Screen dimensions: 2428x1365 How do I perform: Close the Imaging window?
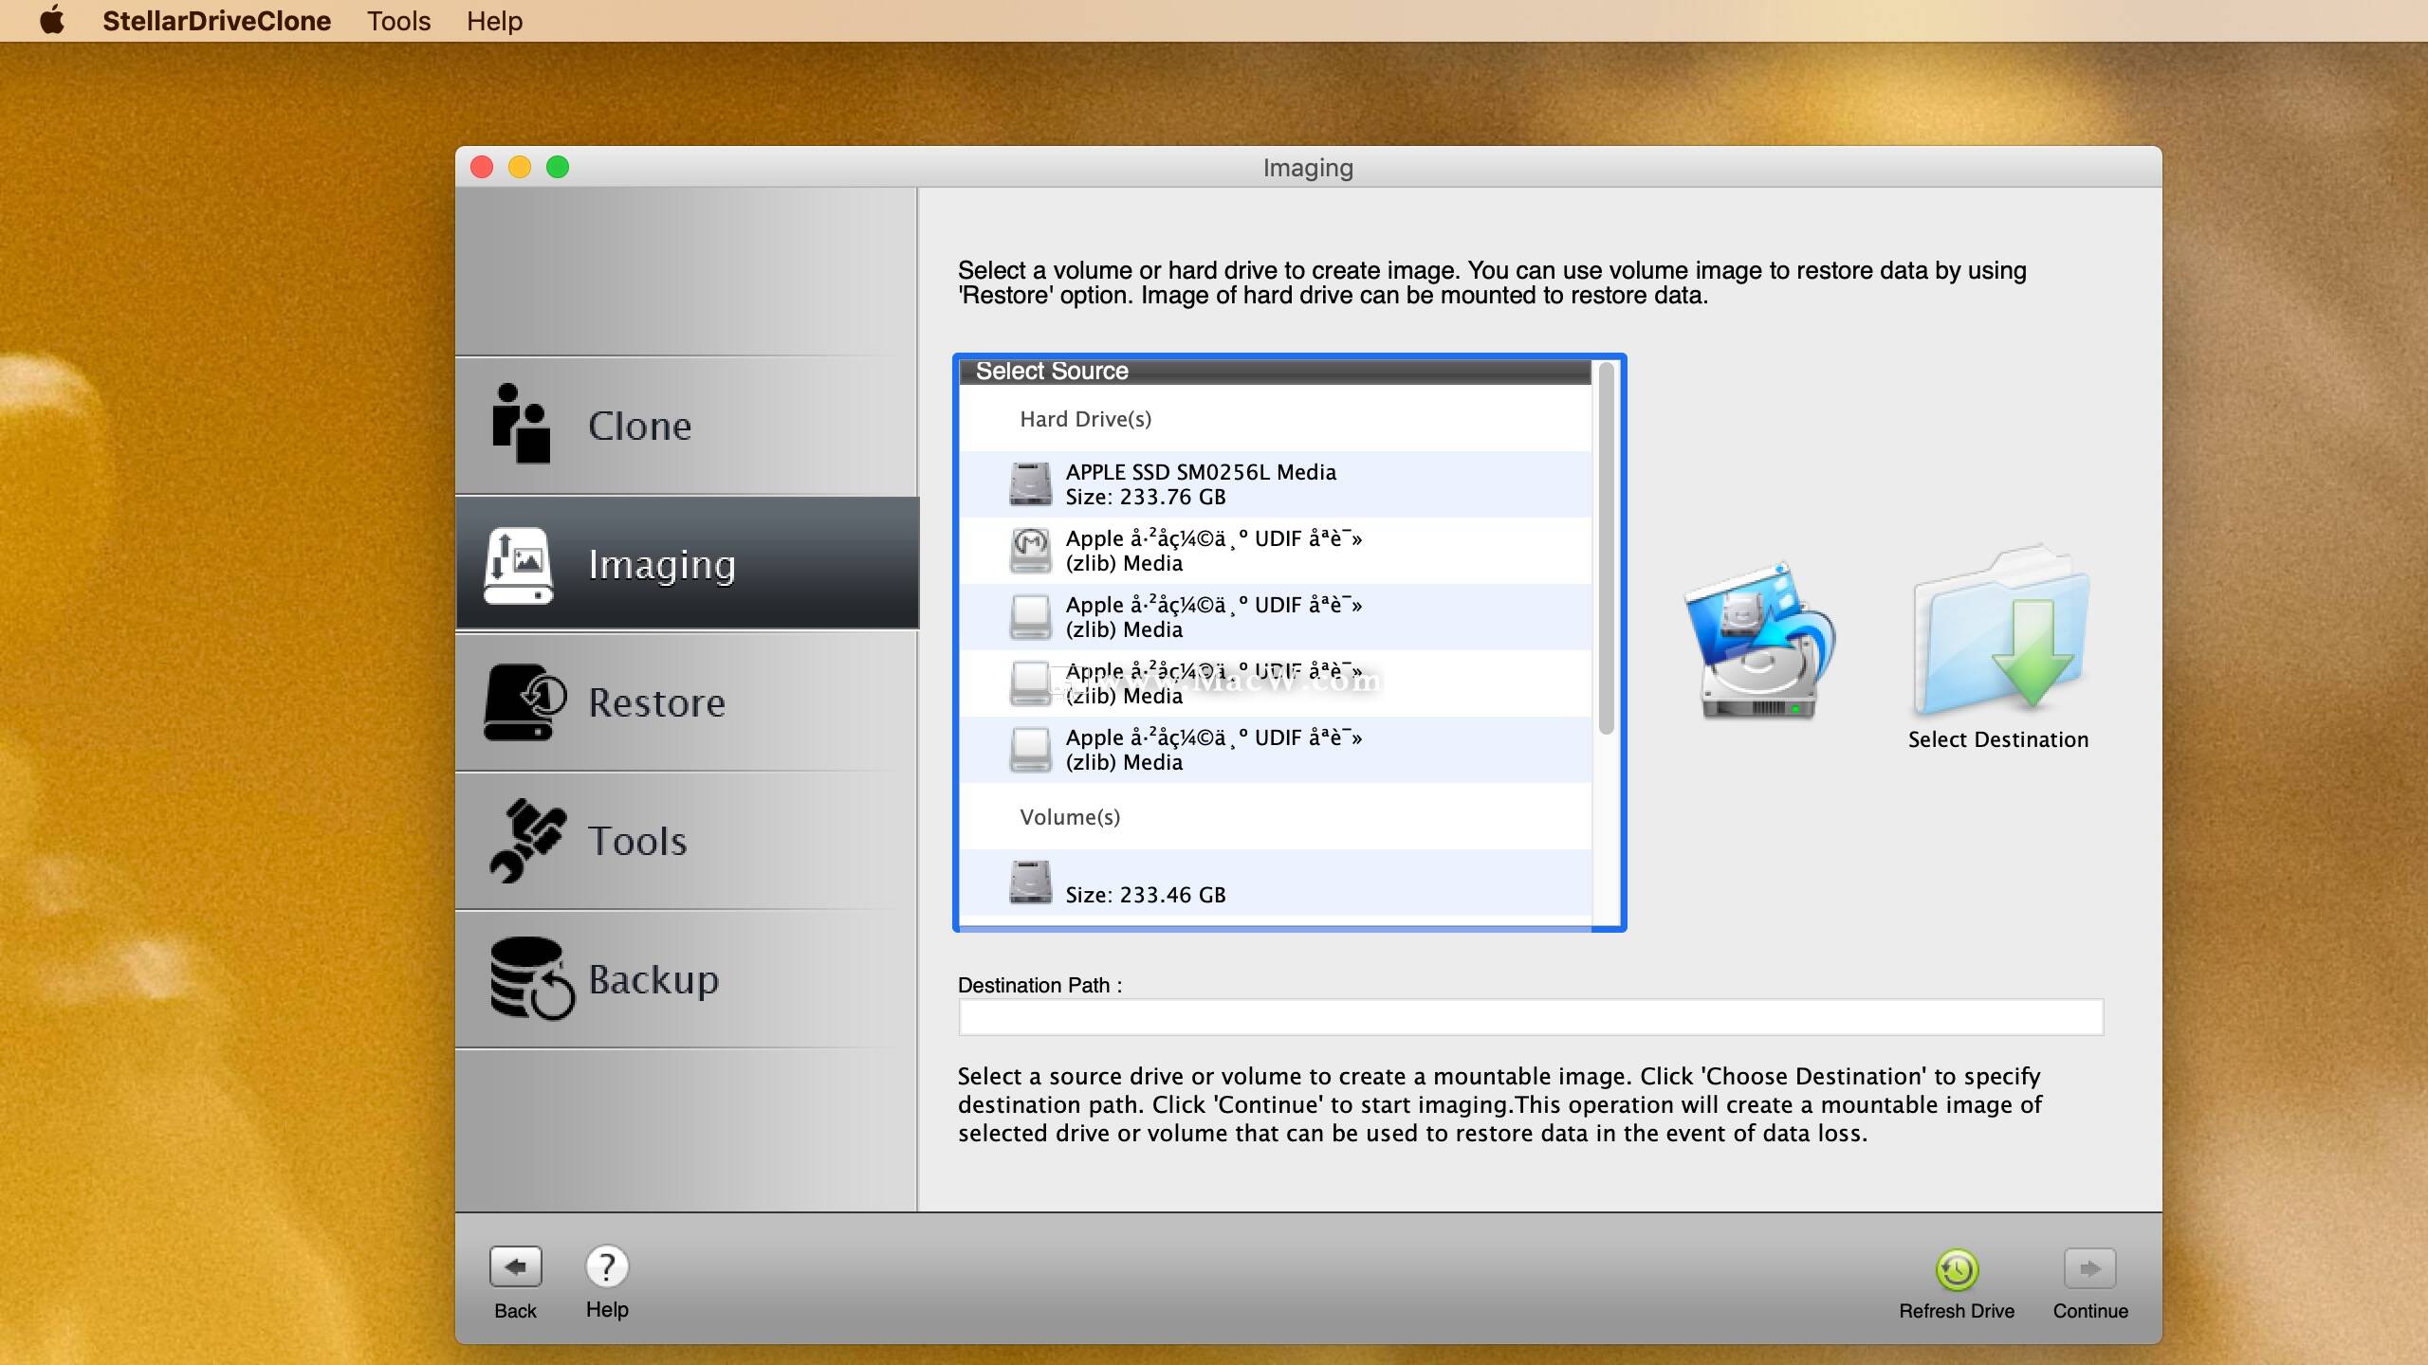tap(482, 168)
